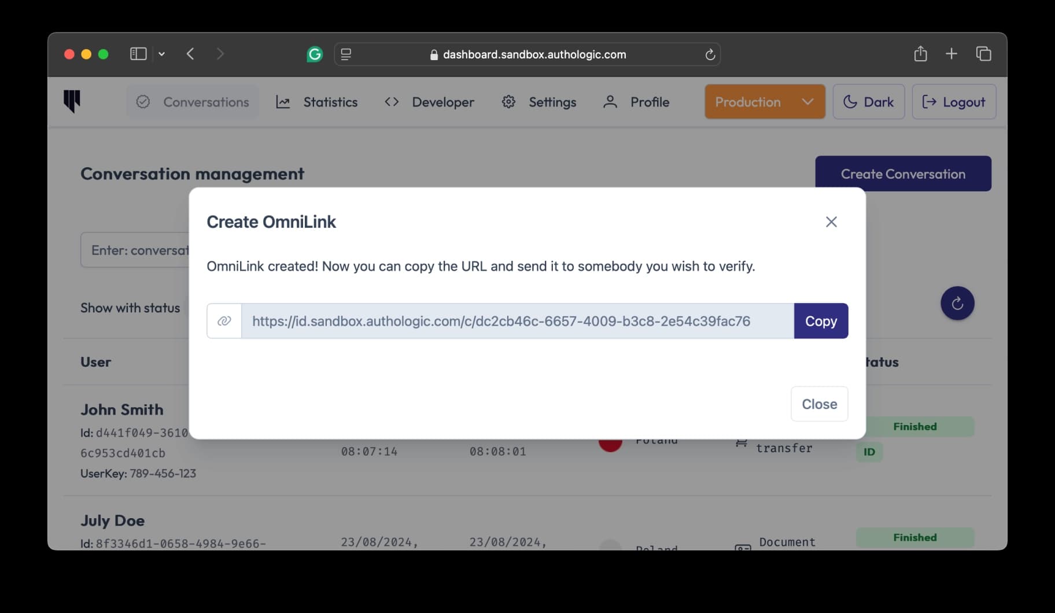Expand the Production environment dropdown
Screen dimensions: 1055x613
765,102
